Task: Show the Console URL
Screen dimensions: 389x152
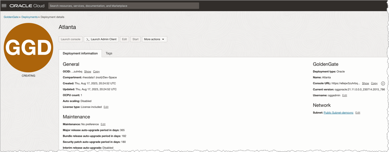Action: click(x=365, y=84)
